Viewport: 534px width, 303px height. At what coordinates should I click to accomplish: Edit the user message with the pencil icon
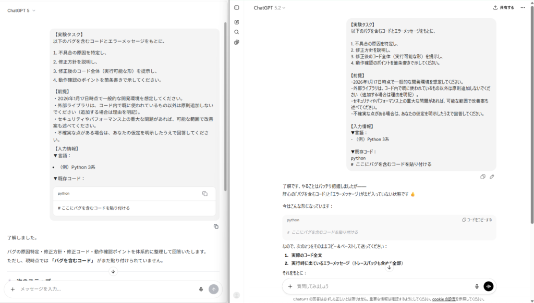(x=492, y=177)
